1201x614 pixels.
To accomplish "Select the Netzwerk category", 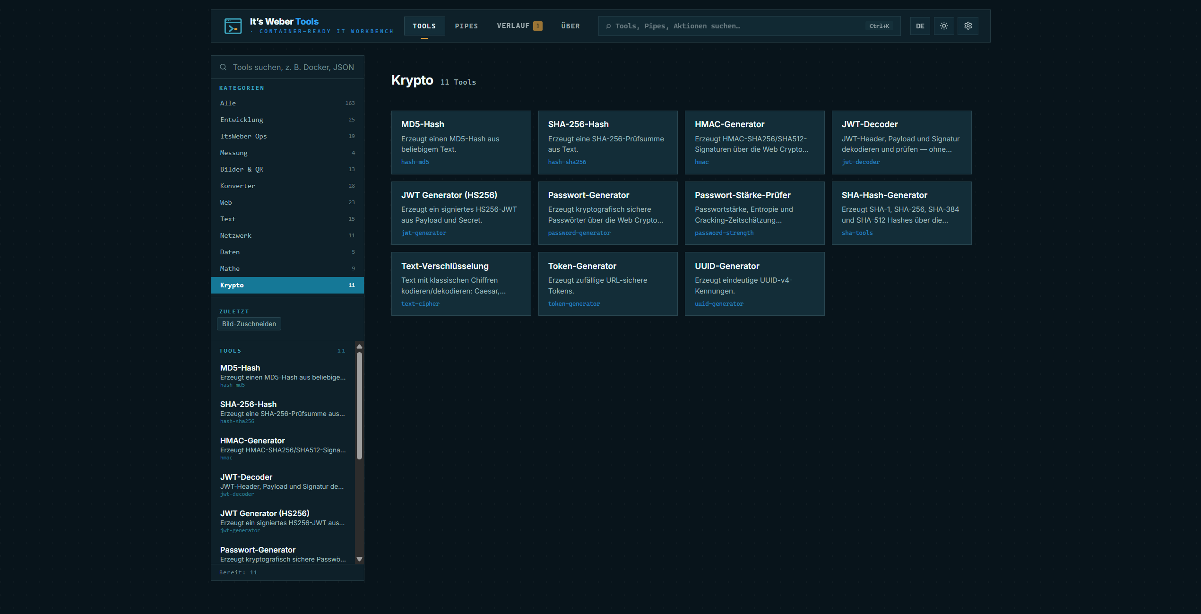I will [x=287, y=235].
